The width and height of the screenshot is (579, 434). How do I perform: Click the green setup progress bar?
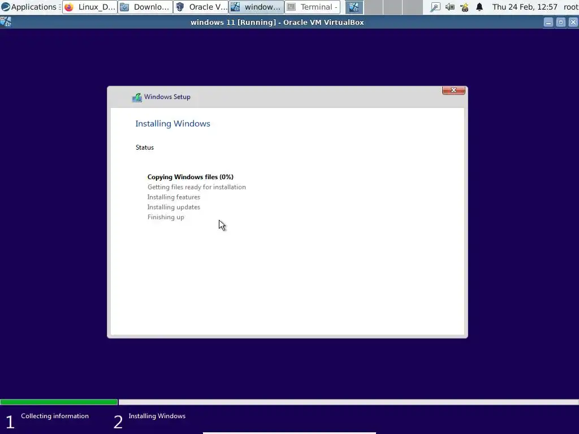59,402
